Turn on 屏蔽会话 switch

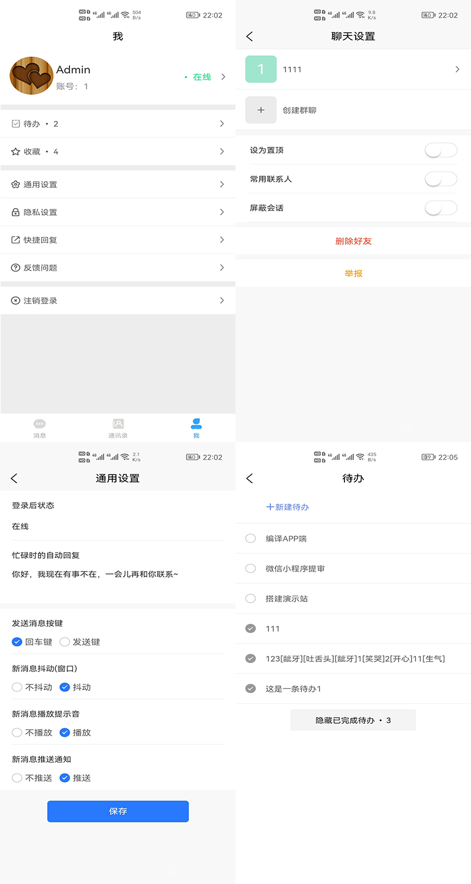click(440, 208)
